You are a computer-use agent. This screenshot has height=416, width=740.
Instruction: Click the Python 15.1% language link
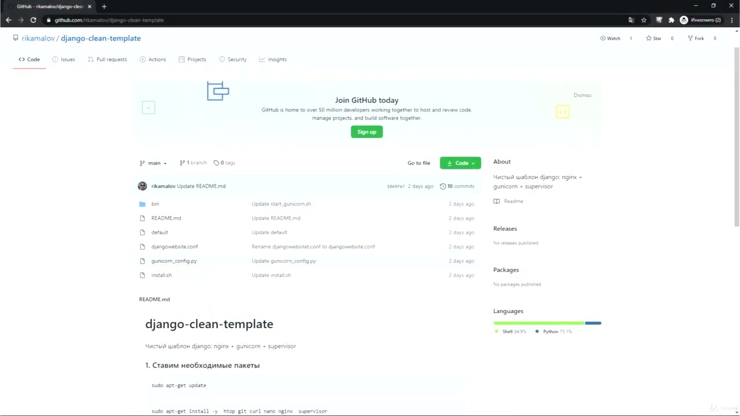coord(553,332)
